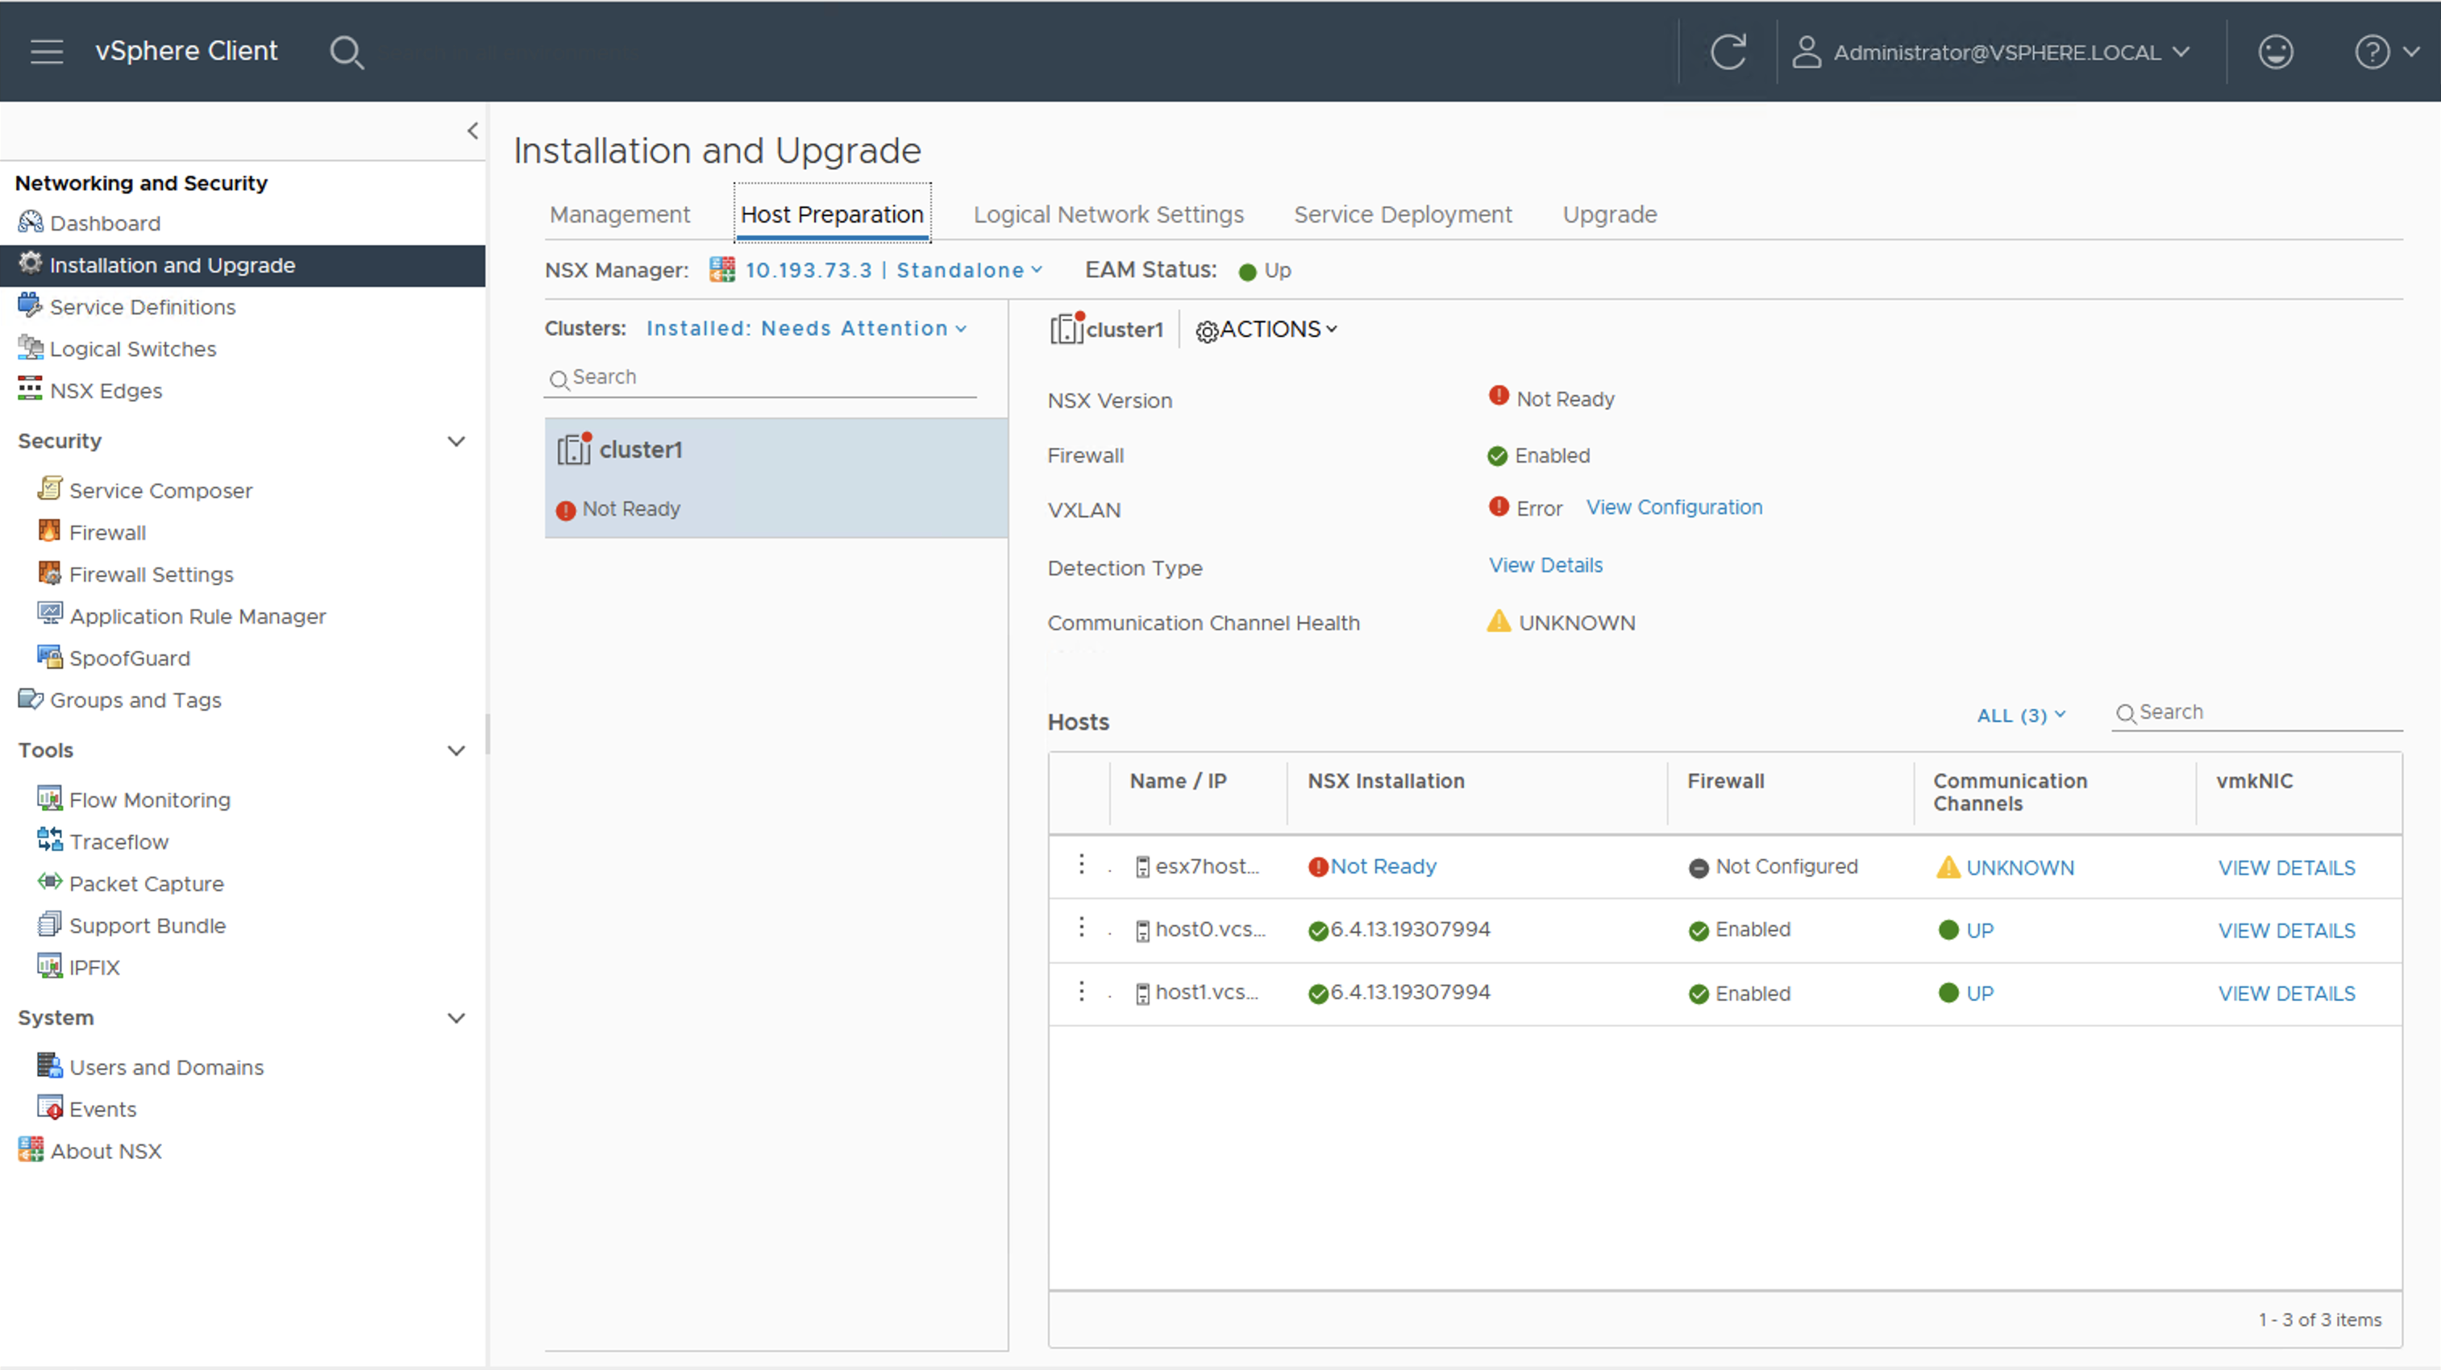The height and width of the screenshot is (1370, 2441).
Task: Open row menu for host0.vcs host
Action: point(1081,928)
